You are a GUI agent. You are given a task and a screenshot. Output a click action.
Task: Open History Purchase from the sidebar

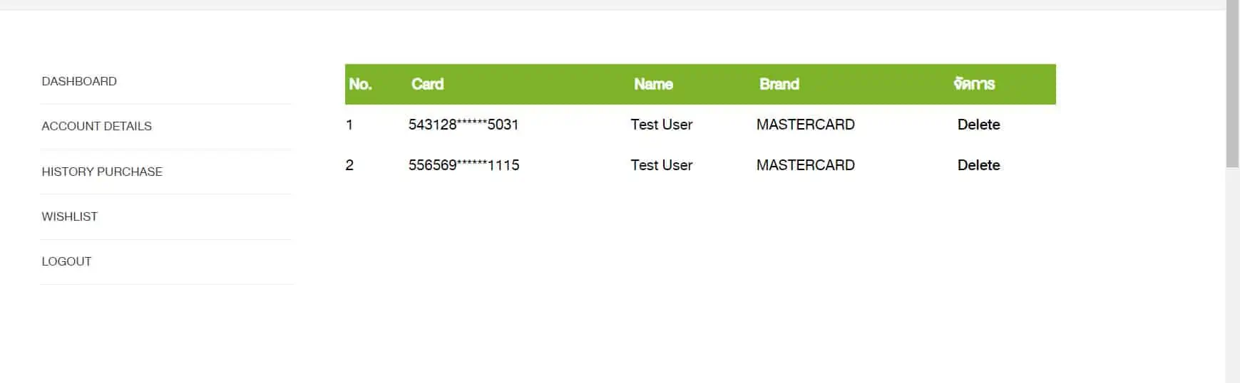[102, 172]
